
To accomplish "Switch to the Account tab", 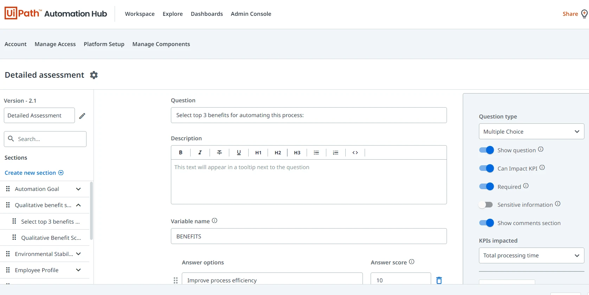I will (15, 44).
